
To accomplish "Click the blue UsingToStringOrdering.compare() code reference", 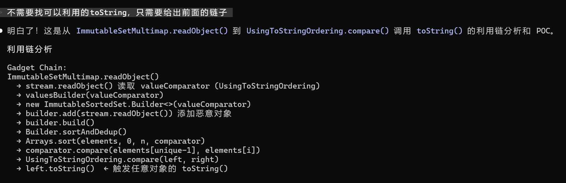I will (318, 31).
